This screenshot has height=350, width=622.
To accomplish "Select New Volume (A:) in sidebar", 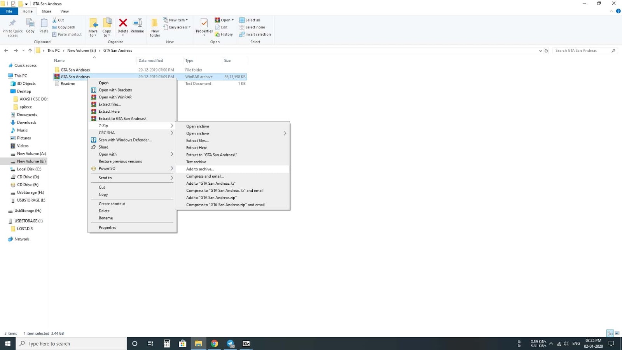I will coord(31,154).
